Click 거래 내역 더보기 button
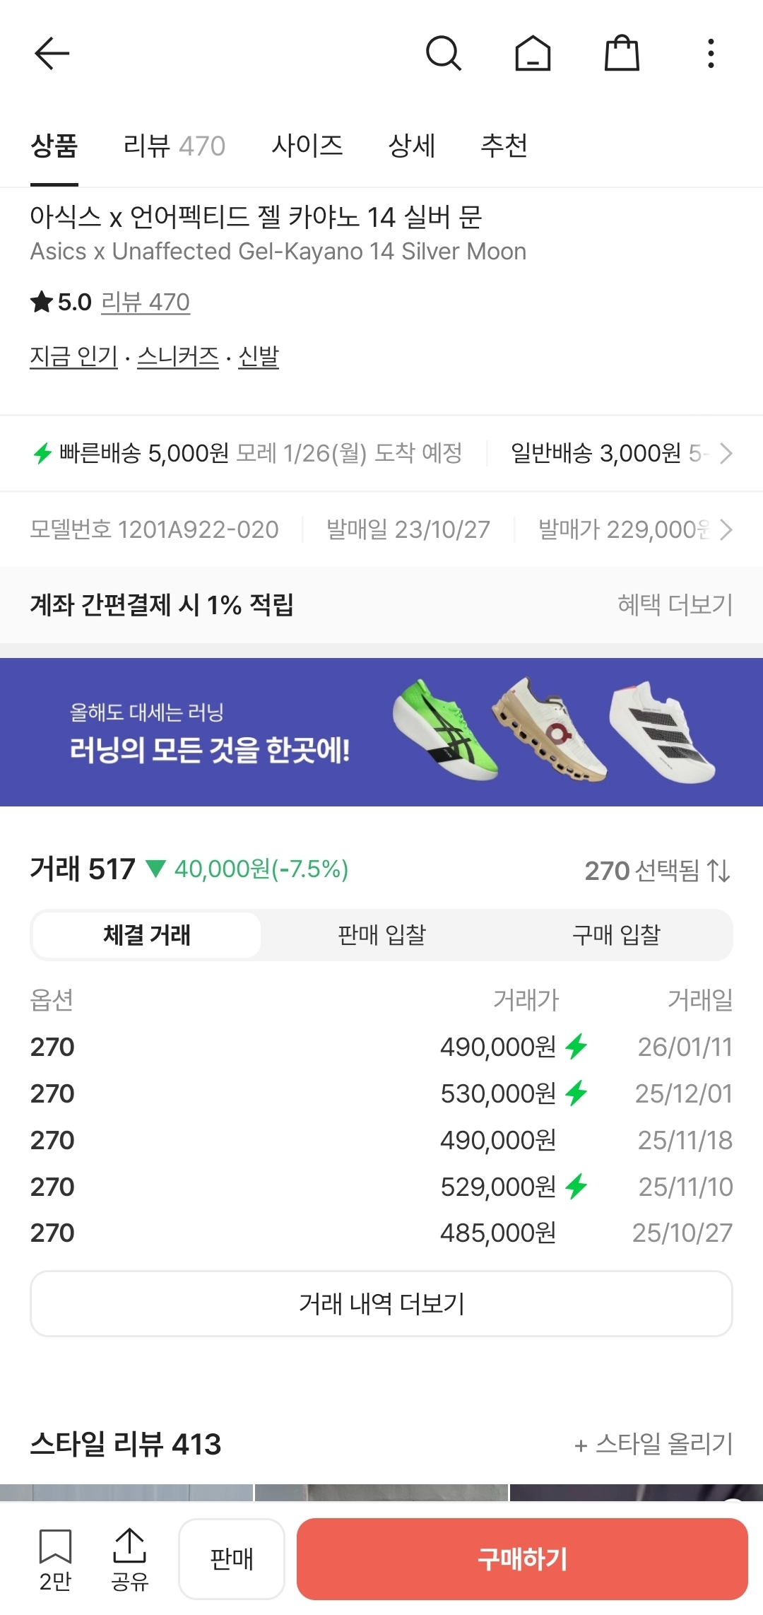763x1615 pixels. coord(381,1303)
